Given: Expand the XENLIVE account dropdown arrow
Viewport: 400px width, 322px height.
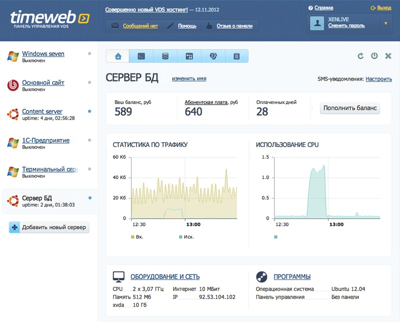Looking at the screenshot, I should click(385, 23).
